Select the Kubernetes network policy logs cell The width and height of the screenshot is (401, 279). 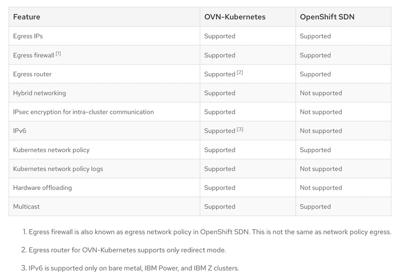pyautogui.click(x=58, y=169)
